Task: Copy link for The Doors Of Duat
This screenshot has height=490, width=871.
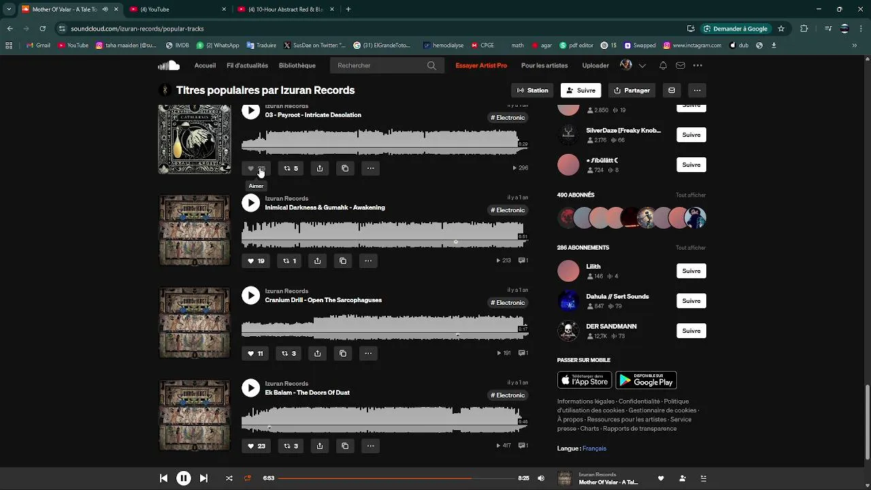Action: (345, 446)
